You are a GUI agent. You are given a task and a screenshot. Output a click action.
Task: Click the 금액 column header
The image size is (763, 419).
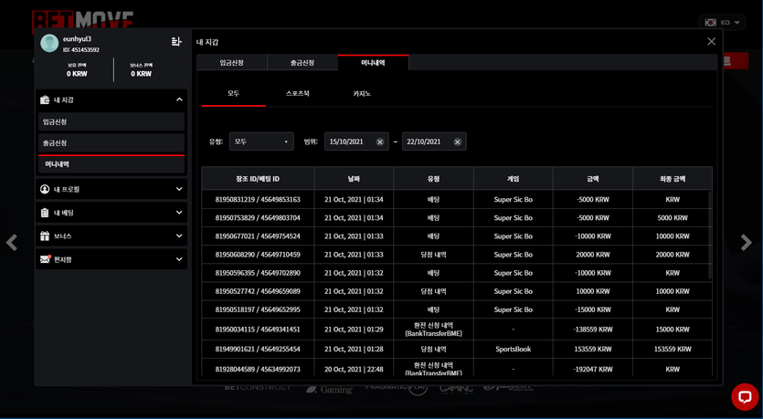[593, 179]
